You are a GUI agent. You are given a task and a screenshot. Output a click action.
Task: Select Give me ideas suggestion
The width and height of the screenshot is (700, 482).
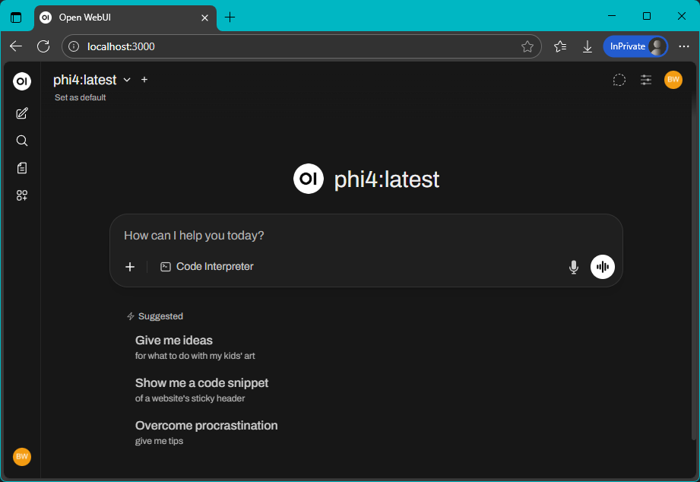click(x=195, y=347)
